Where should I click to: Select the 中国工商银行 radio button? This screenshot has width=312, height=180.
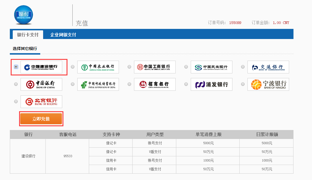(x=129, y=67)
